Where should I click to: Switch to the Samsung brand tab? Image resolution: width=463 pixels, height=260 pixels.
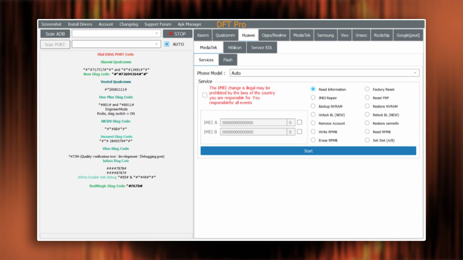pyautogui.click(x=325, y=35)
